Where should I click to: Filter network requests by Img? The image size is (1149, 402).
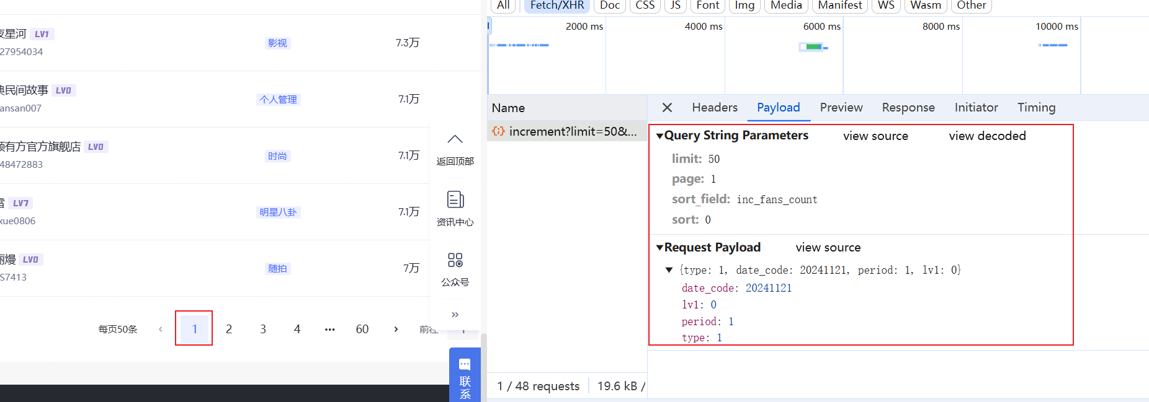744,6
